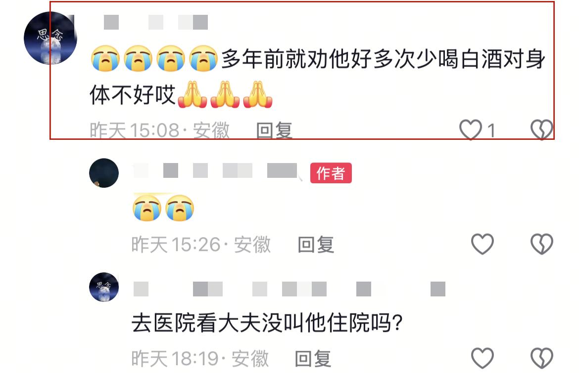Dislike the author's 15:26 reply
The width and height of the screenshot is (579, 373).
[542, 244]
